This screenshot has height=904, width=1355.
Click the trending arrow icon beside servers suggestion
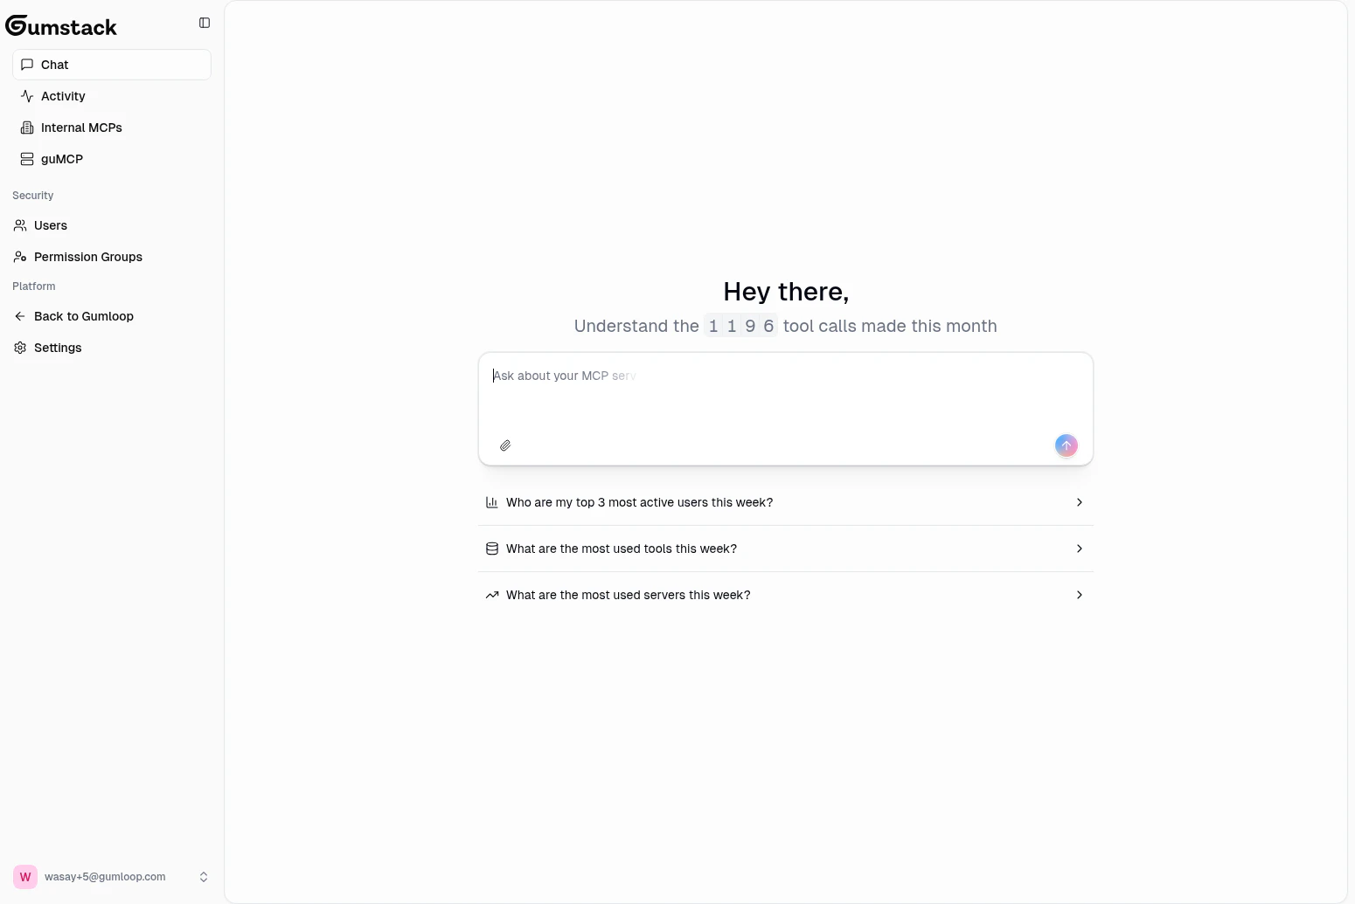(491, 595)
